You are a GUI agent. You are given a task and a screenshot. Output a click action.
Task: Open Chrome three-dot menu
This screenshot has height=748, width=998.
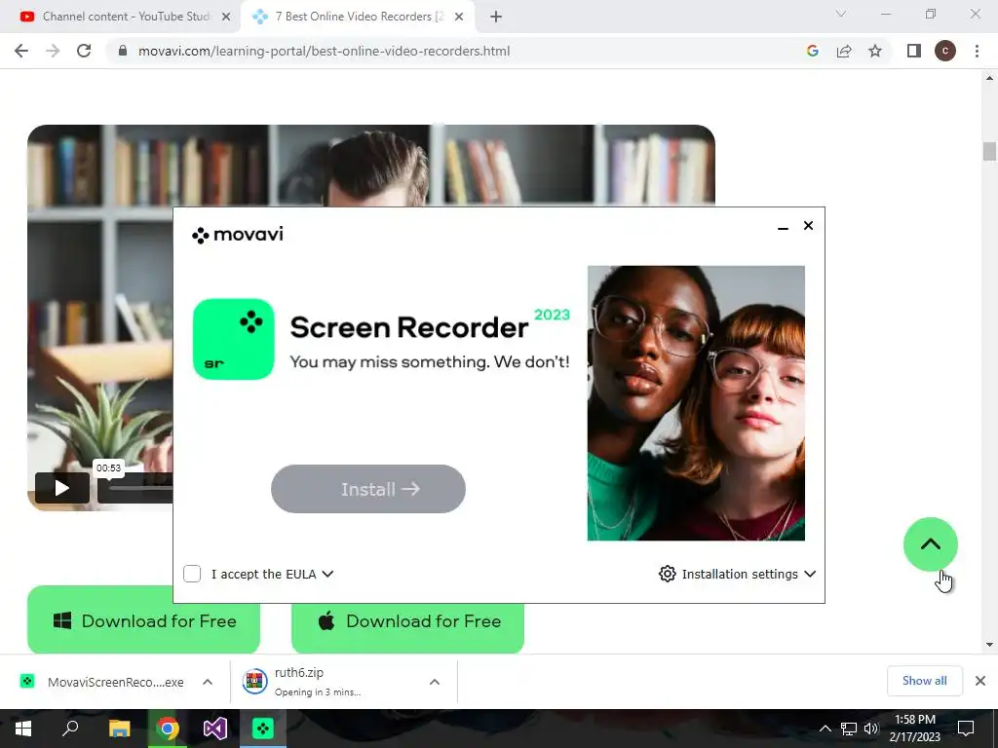977,51
